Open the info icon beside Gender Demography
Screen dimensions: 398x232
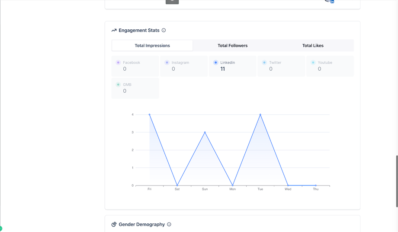(169, 225)
